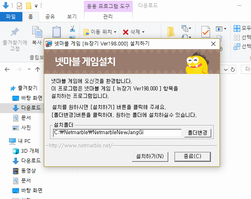Click the 모두 선택 select all icon
Screen dimensions: 251x199
tap(237, 28)
